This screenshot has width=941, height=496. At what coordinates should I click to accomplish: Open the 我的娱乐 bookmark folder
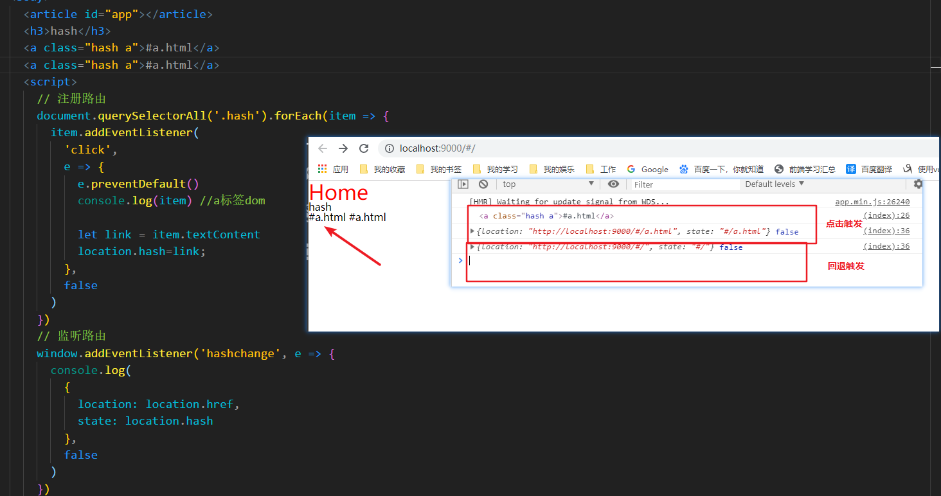tap(552, 169)
